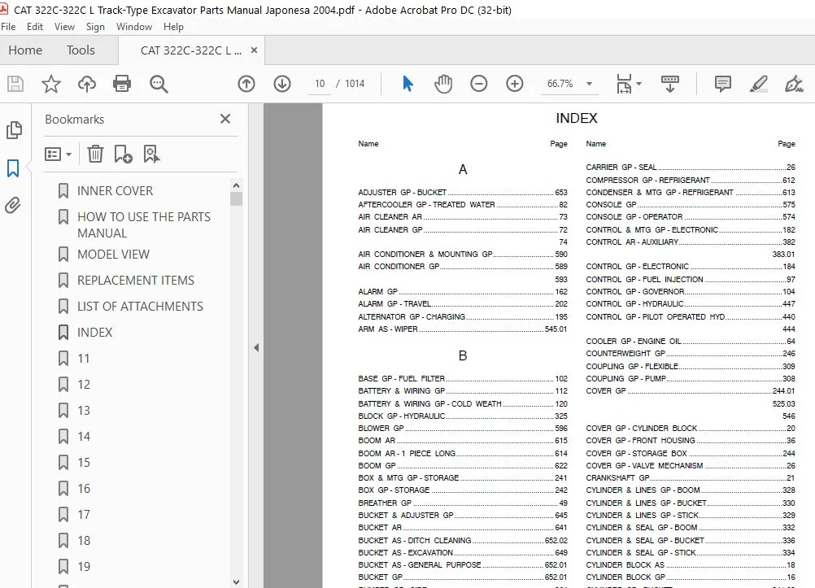Open the Window menu

pos(134,27)
